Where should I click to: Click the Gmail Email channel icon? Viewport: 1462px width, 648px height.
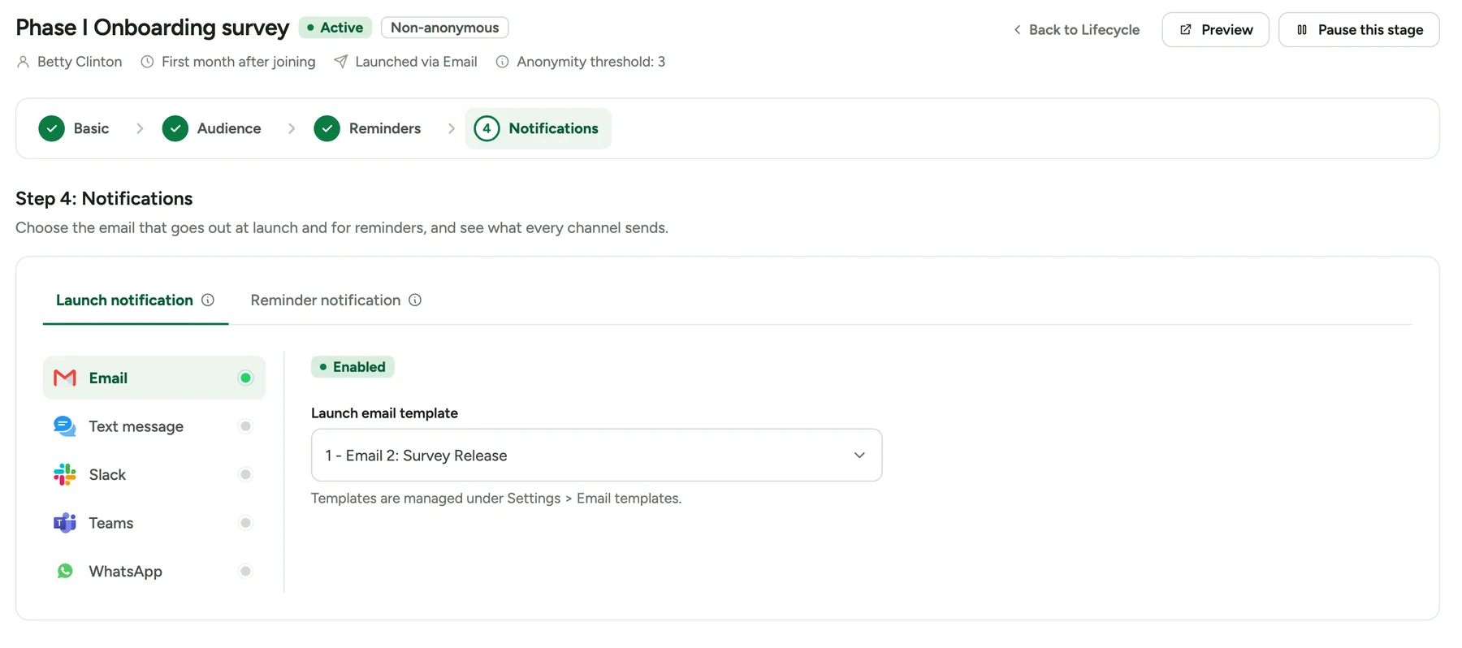click(x=65, y=378)
